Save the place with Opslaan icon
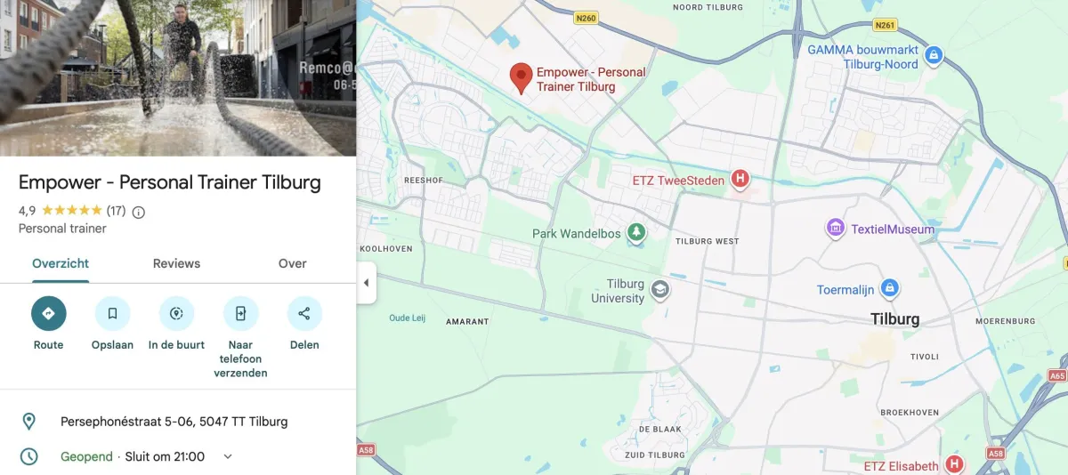 112,313
